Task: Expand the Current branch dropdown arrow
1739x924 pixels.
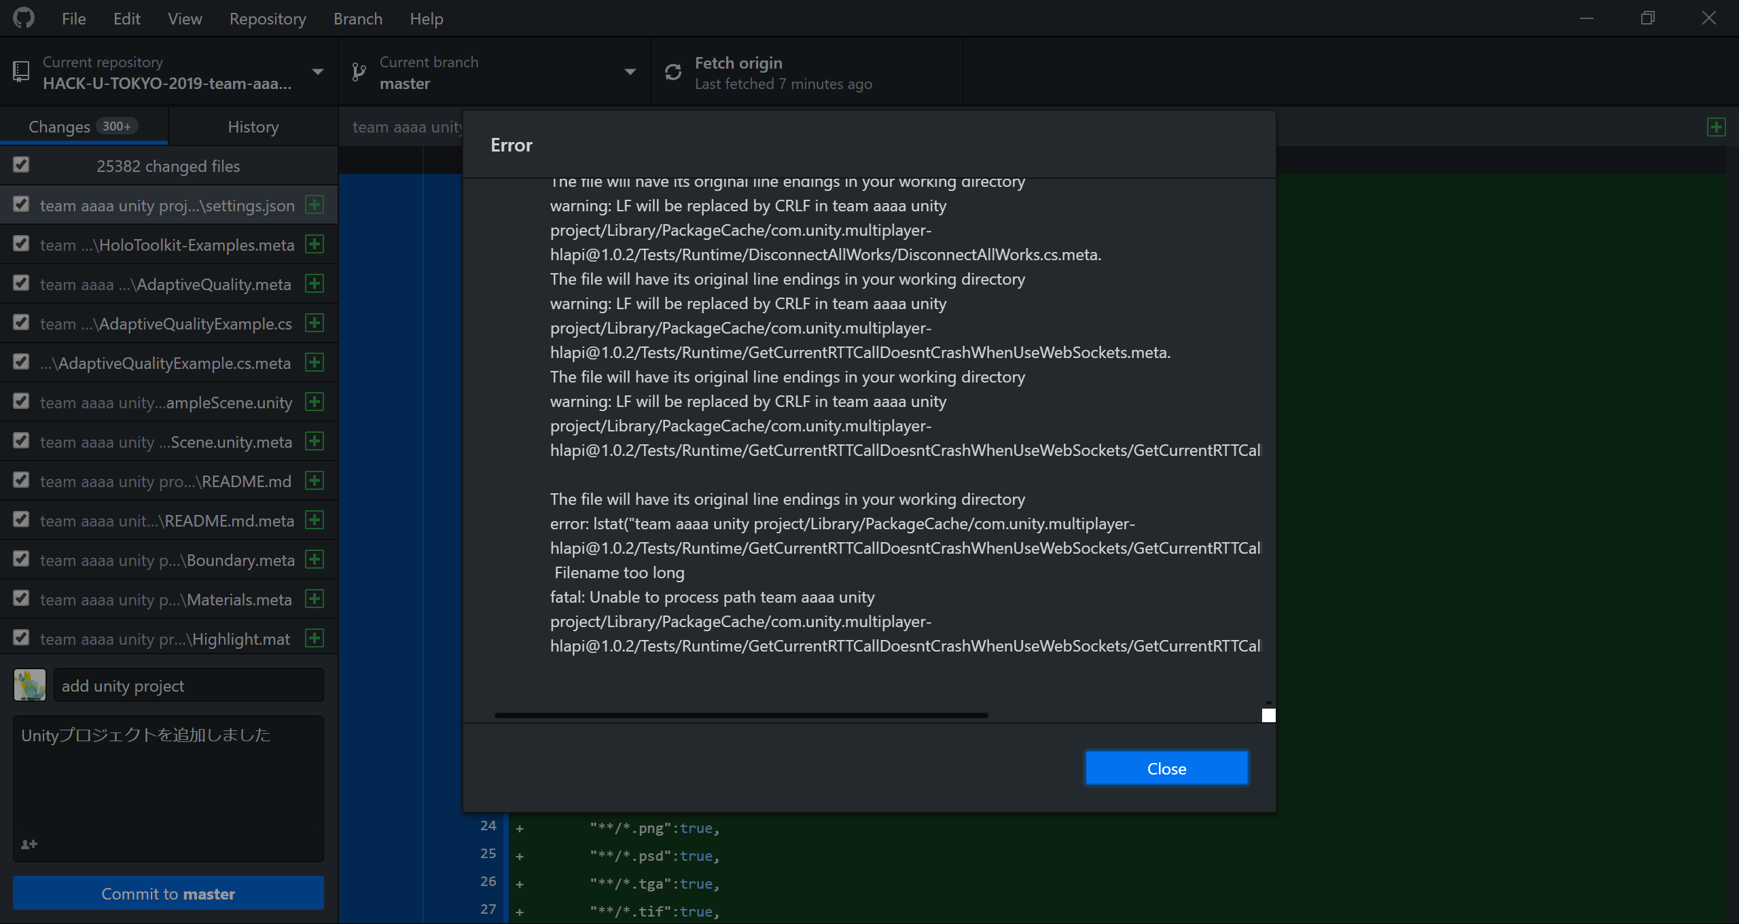Action: coord(630,72)
